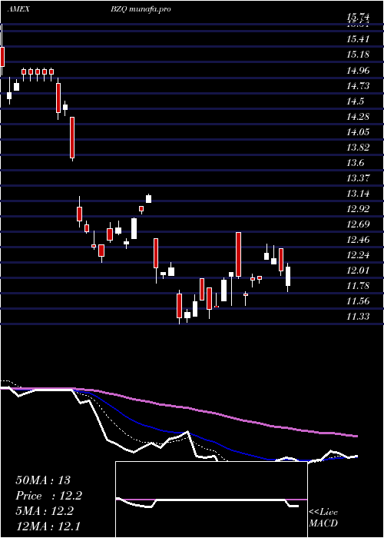Image resolution: width=384 pixels, height=538 pixels.
Task: Click the 12.46 price level label
Action: pyautogui.click(x=358, y=240)
